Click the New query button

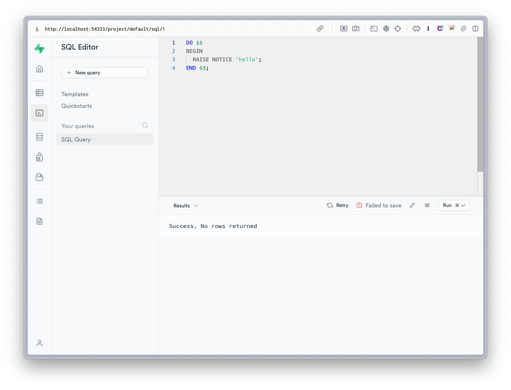point(105,73)
